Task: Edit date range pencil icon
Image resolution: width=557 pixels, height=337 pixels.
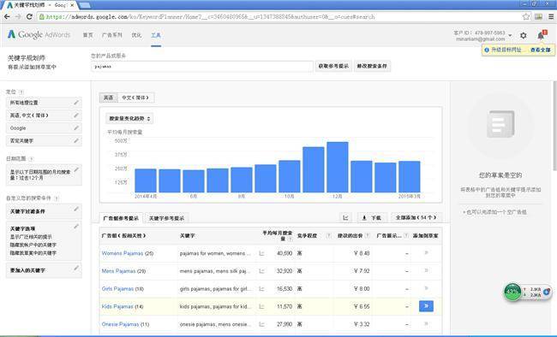Action: (x=76, y=170)
